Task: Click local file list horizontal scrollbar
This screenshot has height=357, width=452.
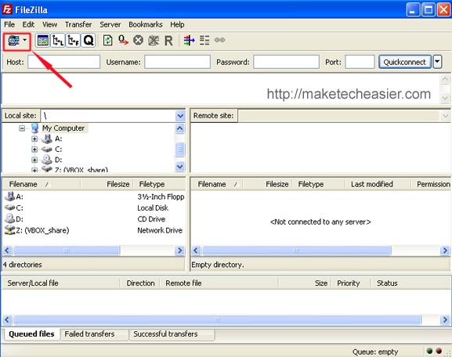Action: click(x=67, y=251)
